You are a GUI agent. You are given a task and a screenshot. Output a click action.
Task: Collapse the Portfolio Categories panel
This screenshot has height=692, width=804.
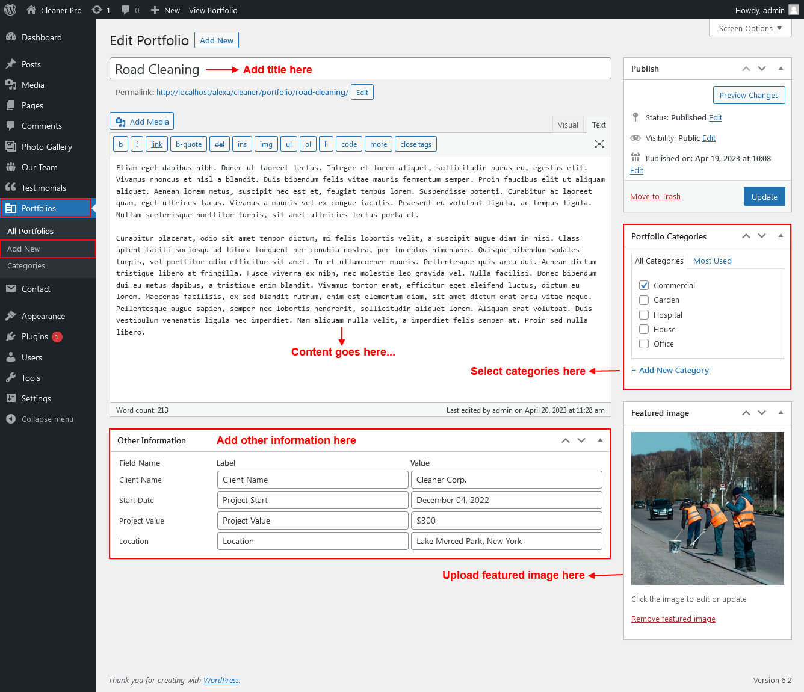(781, 236)
